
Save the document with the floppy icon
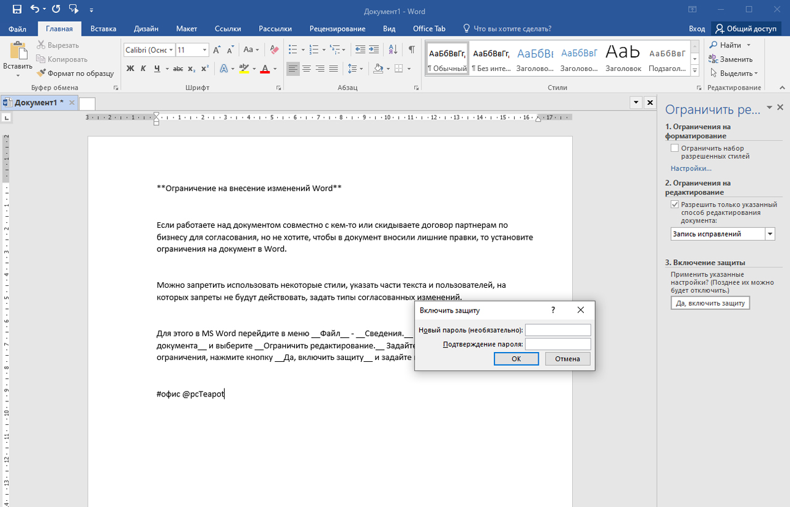point(17,9)
